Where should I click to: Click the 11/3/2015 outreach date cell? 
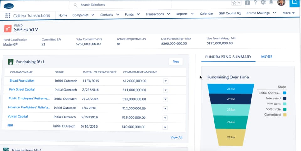(91, 81)
